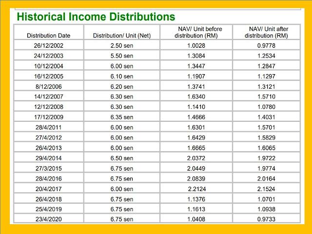Select date cell 26/12/2002
The height and width of the screenshot is (234, 312).
click(x=49, y=45)
